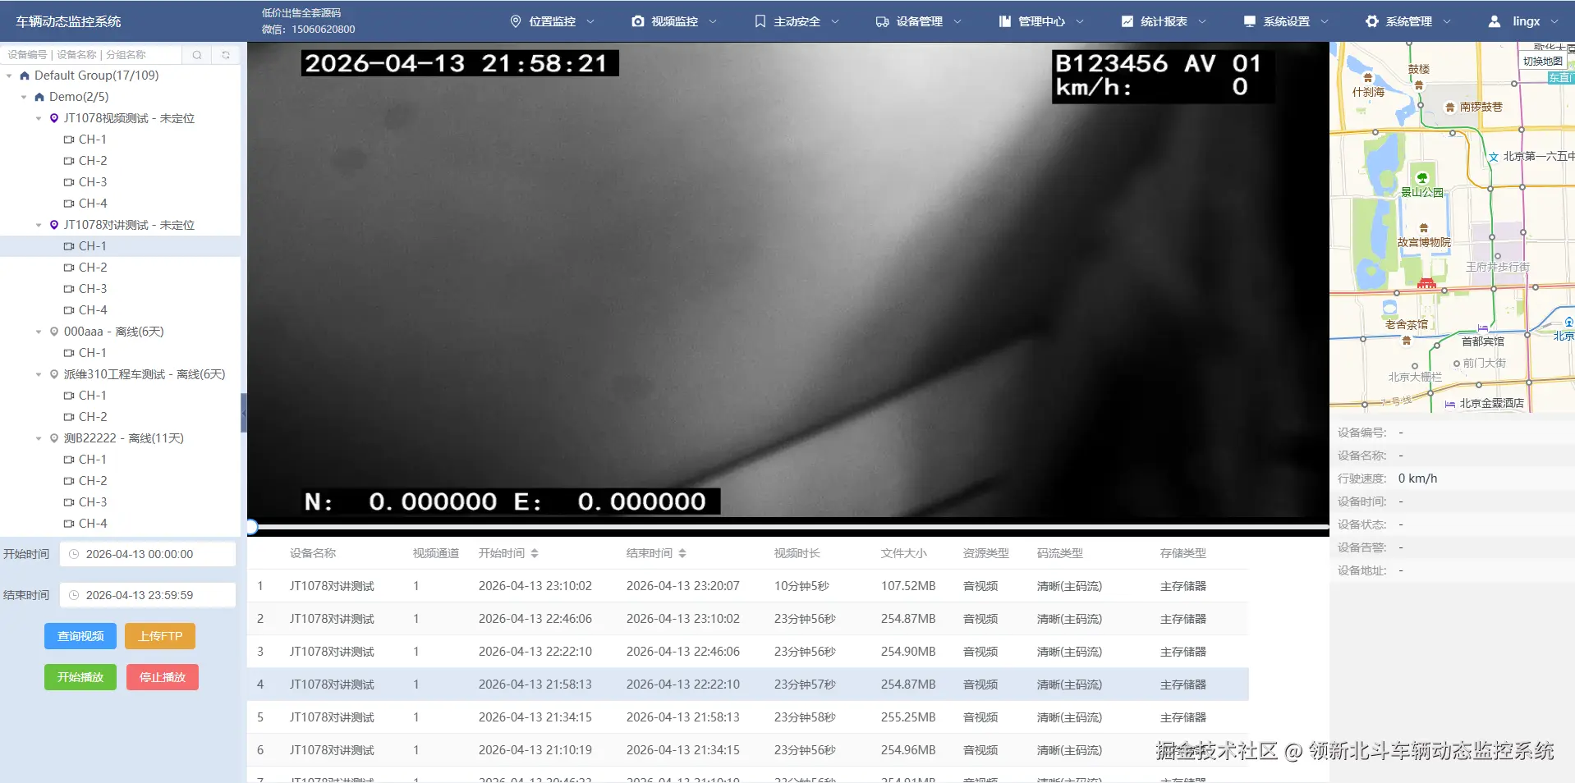Click the 南锣鼓巷 marker on the map
Viewport: 1575px width, 783px height.
click(1450, 108)
